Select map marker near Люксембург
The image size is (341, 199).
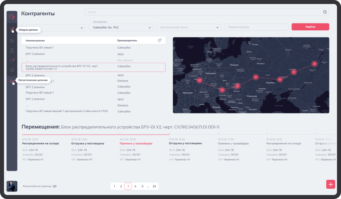199,80
